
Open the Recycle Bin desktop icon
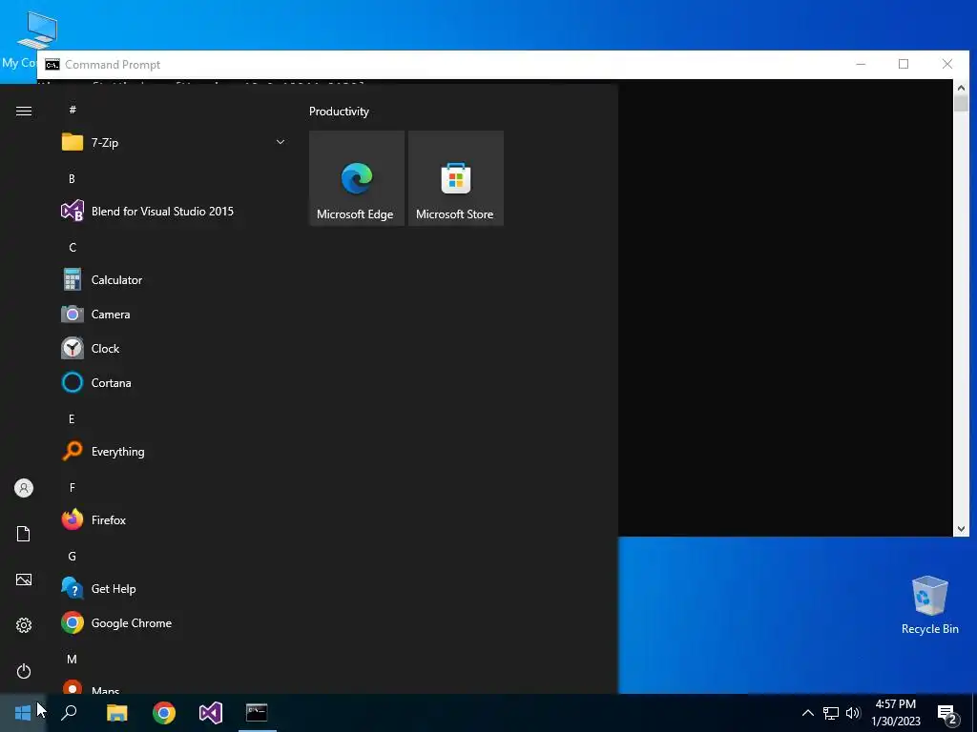929,605
